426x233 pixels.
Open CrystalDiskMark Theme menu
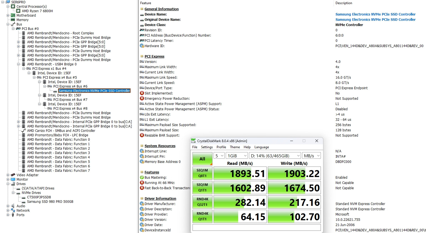tap(235, 147)
